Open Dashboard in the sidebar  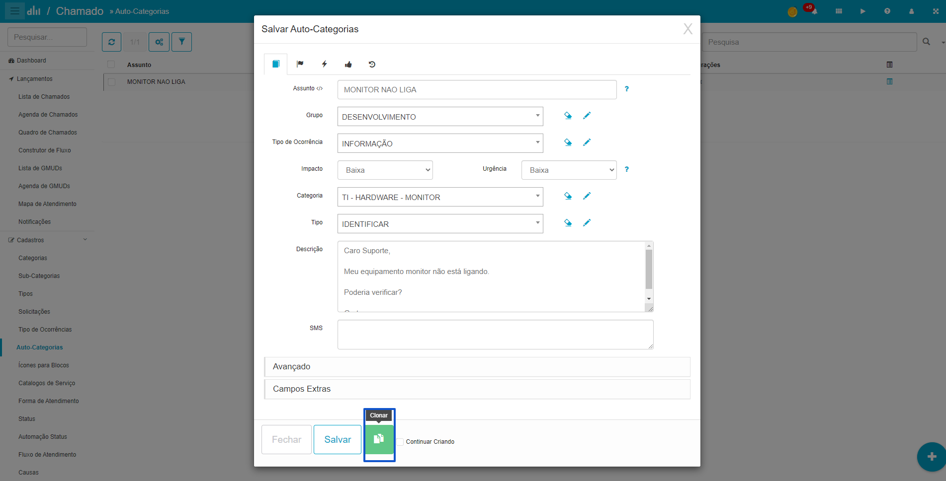tap(31, 61)
